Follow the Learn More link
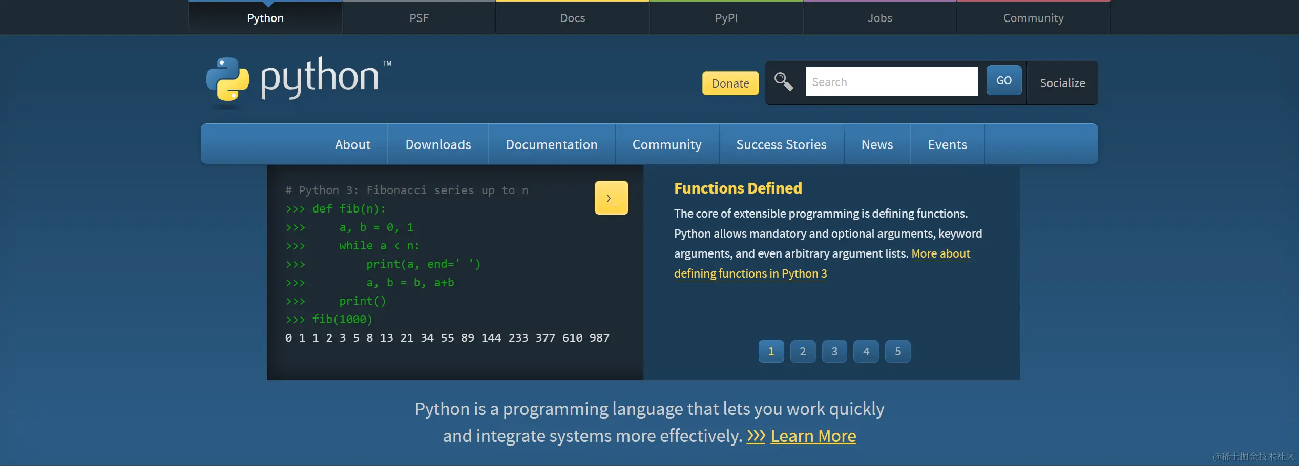 pyautogui.click(x=813, y=436)
